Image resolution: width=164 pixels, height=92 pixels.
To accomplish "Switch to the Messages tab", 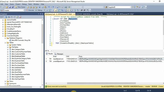I will 59,54.
